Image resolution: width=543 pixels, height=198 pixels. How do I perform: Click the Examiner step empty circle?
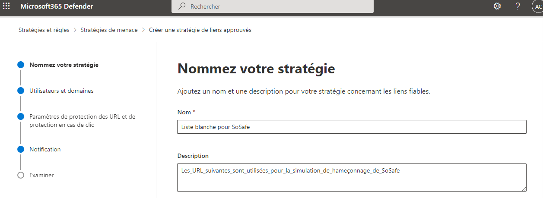pyautogui.click(x=21, y=176)
